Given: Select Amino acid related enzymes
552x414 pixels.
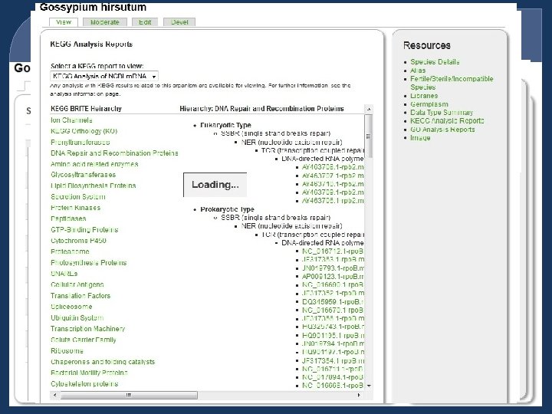Looking at the screenshot, I should coord(94,164).
